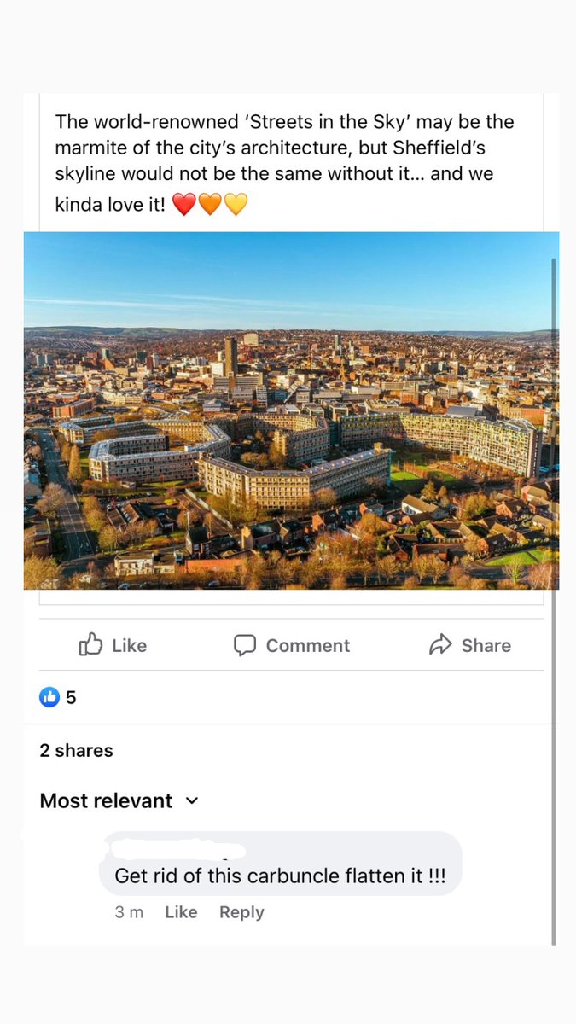The image size is (576, 1024).
Task: Open the blue like reaction icon
Action: [49, 697]
